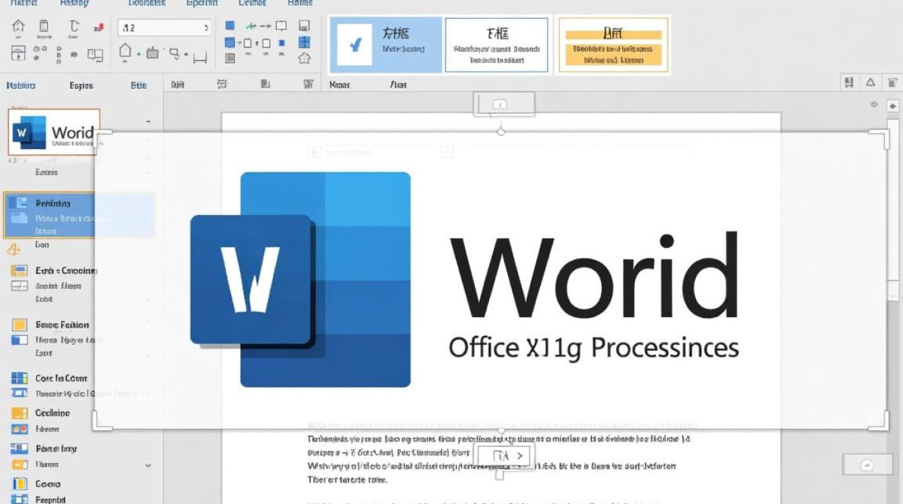Click the 'Core fa Coent' sidebar entry
903x504 pixels.
(61, 378)
